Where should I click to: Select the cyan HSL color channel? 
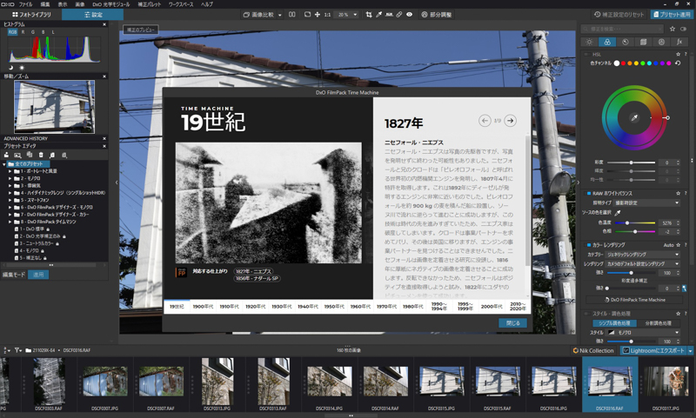pyautogui.click(x=649, y=63)
